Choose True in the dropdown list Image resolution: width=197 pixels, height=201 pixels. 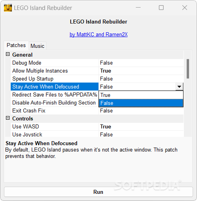[141, 95]
